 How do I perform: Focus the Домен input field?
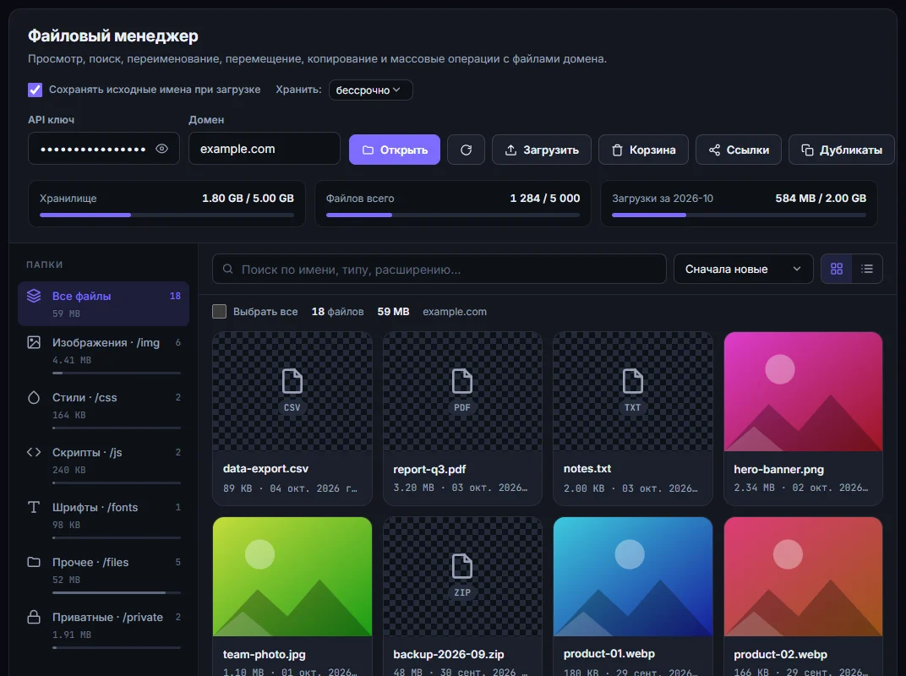[264, 149]
